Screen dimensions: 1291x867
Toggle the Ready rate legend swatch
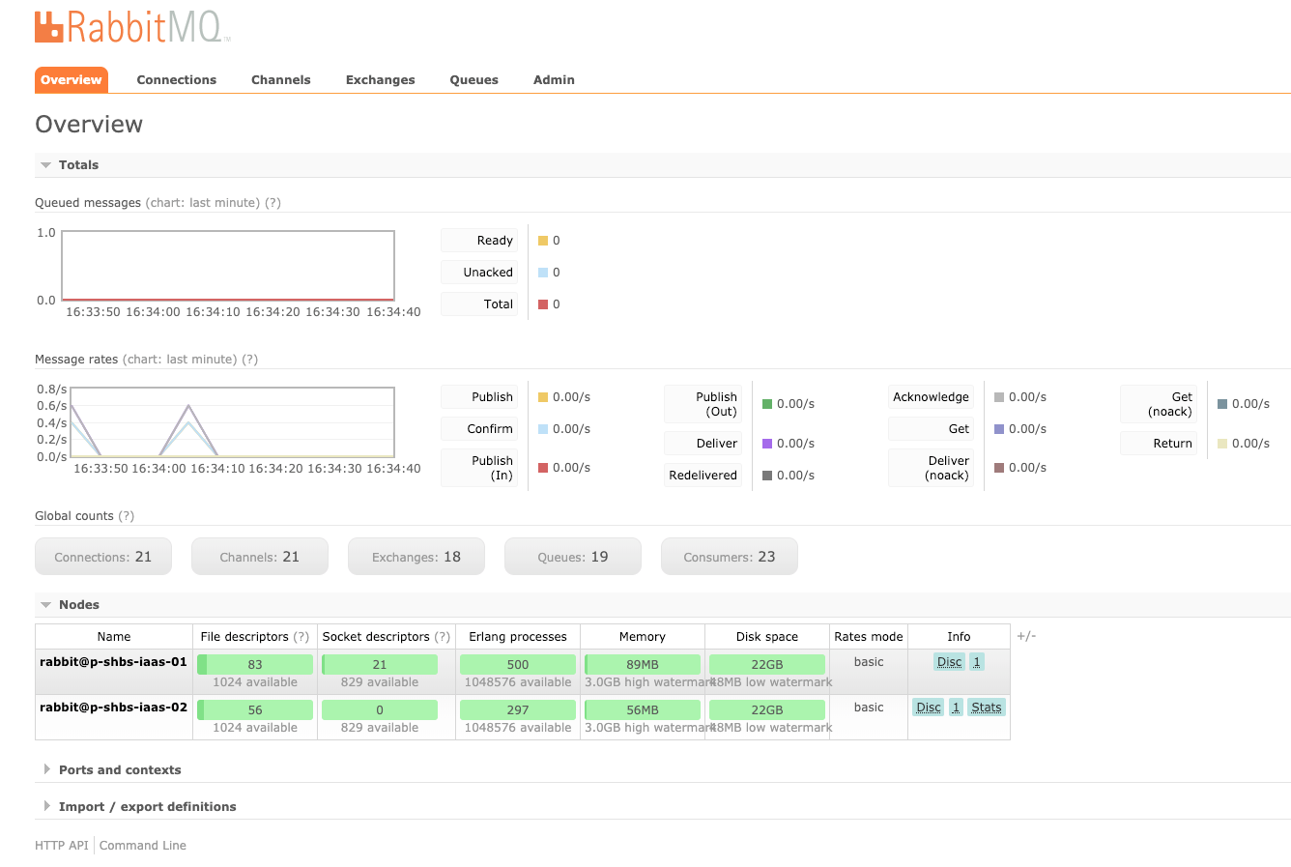tap(545, 240)
